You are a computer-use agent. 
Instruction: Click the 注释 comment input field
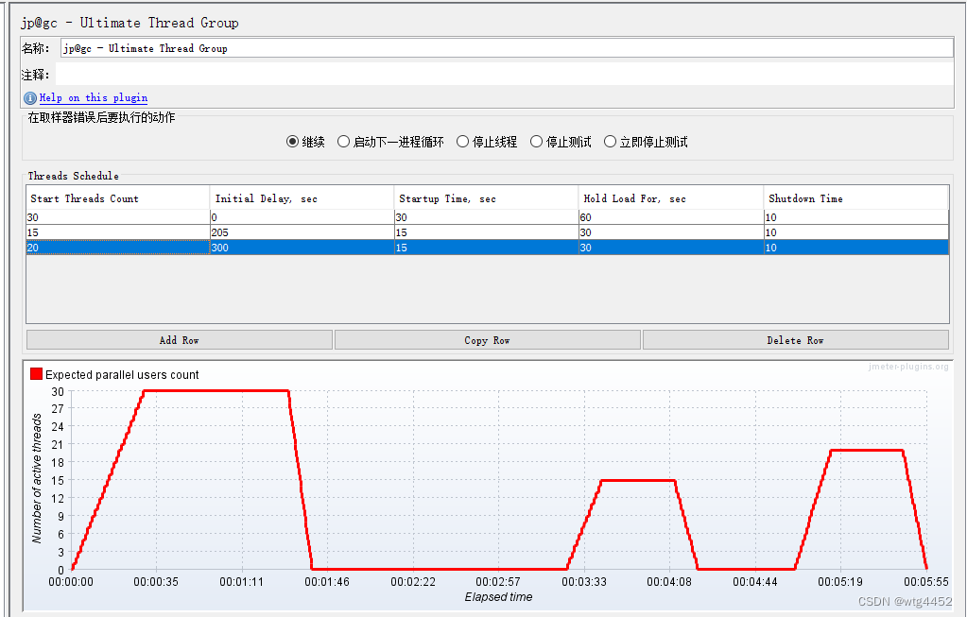(x=505, y=75)
